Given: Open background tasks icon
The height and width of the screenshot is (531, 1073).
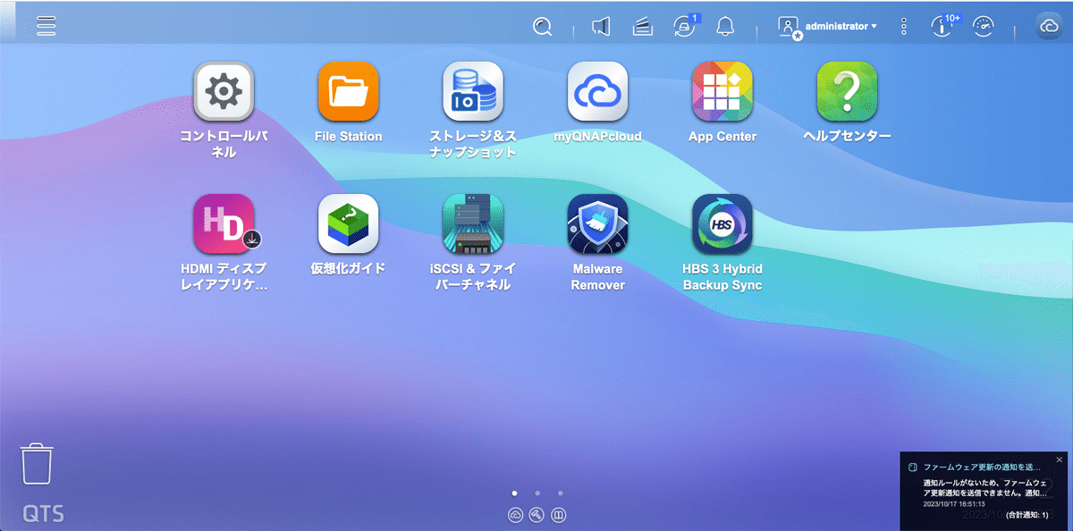Looking at the screenshot, I should point(642,27).
